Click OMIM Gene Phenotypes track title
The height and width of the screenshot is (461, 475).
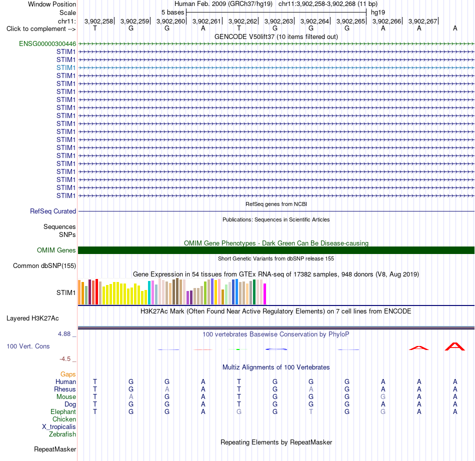click(276, 243)
